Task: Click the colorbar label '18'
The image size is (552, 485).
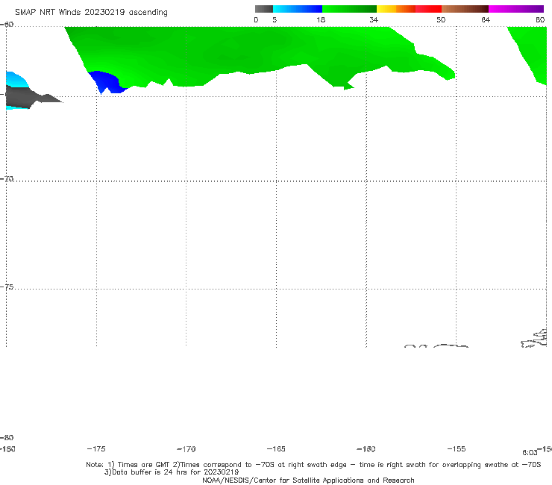Action: point(321,19)
